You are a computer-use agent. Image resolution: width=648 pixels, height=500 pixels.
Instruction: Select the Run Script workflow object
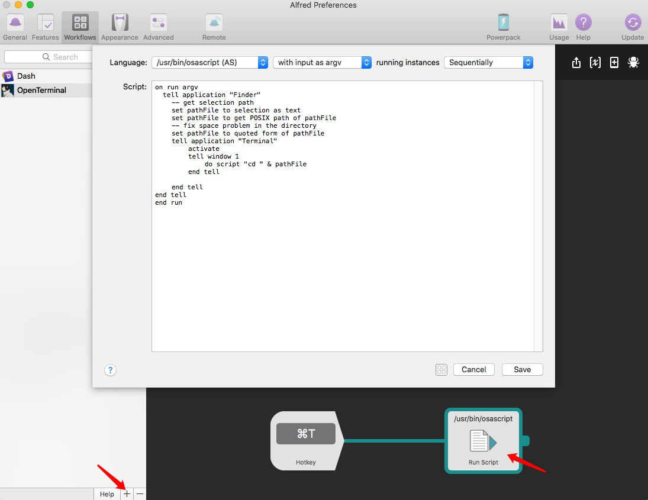(x=483, y=440)
